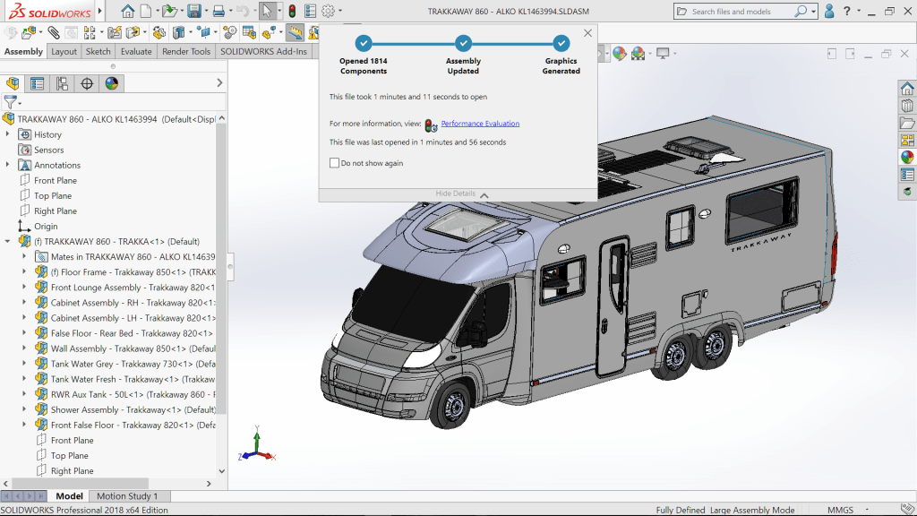Image resolution: width=917 pixels, height=516 pixels.
Task: Open the DisplayManager color sphere tab
Action: [x=111, y=84]
